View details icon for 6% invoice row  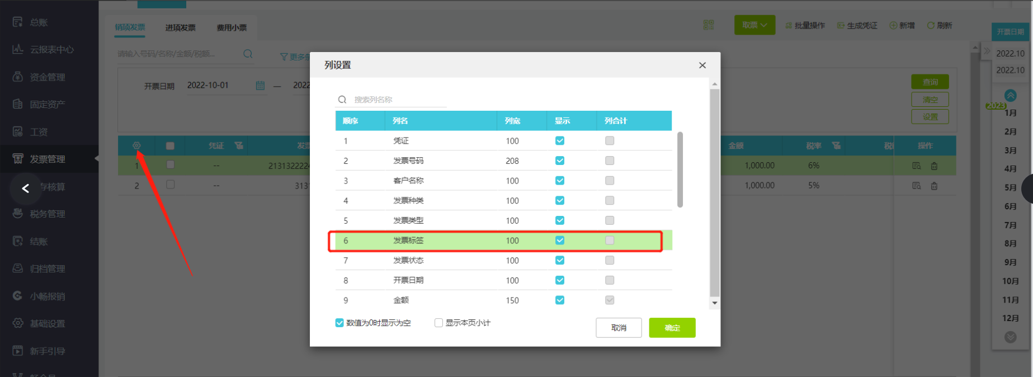tap(916, 166)
